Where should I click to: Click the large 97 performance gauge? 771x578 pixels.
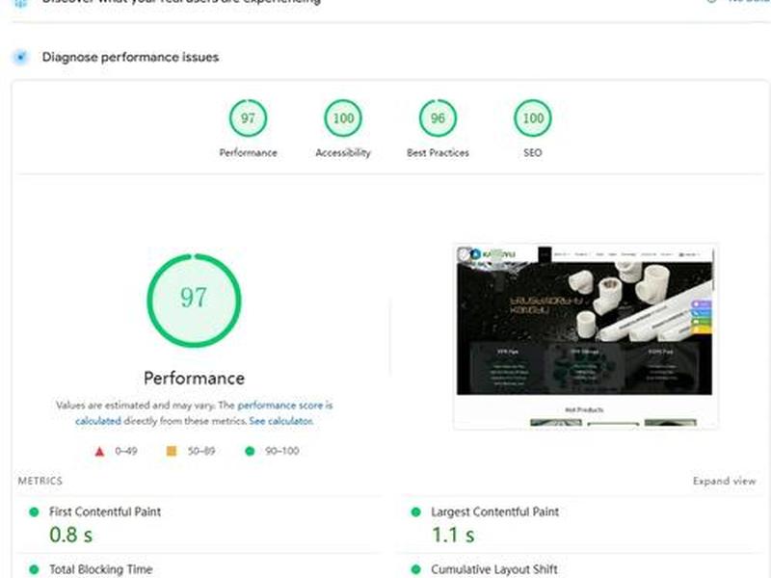[x=194, y=301]
